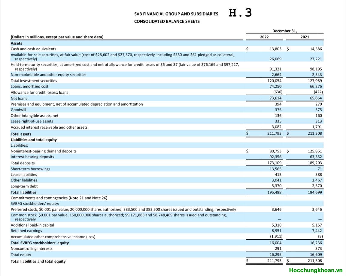Click the (636) allowance value
The image size is (346, 276).
tap(278, 92)
